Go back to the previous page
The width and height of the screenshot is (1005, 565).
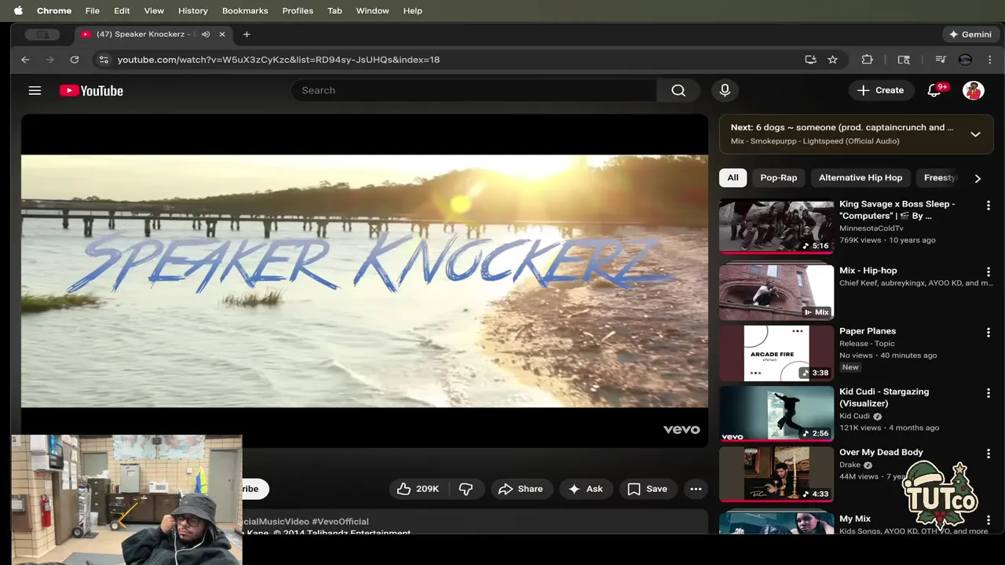[25, 60]
